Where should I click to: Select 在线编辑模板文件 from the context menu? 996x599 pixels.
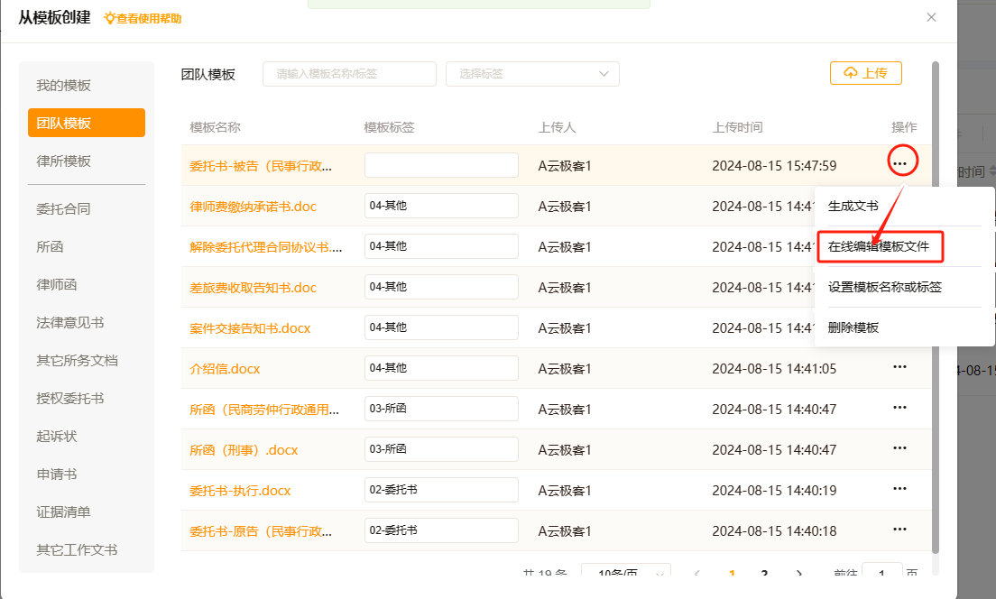click(879, 246)
